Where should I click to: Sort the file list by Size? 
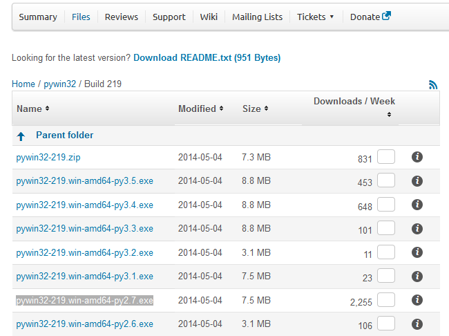255,109
